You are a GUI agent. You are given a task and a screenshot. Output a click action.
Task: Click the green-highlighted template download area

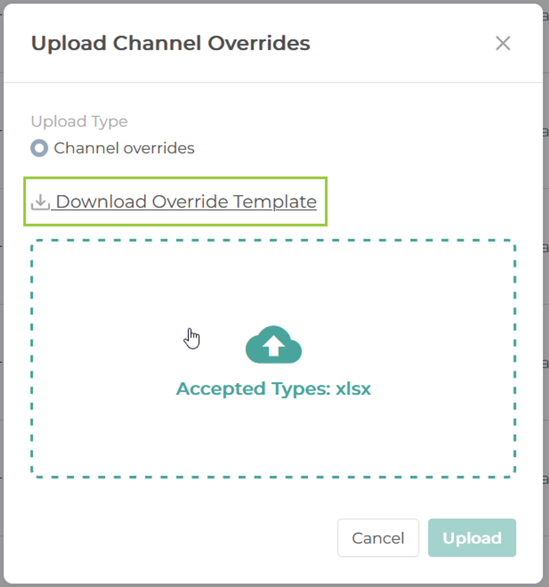tap(175, 202)
